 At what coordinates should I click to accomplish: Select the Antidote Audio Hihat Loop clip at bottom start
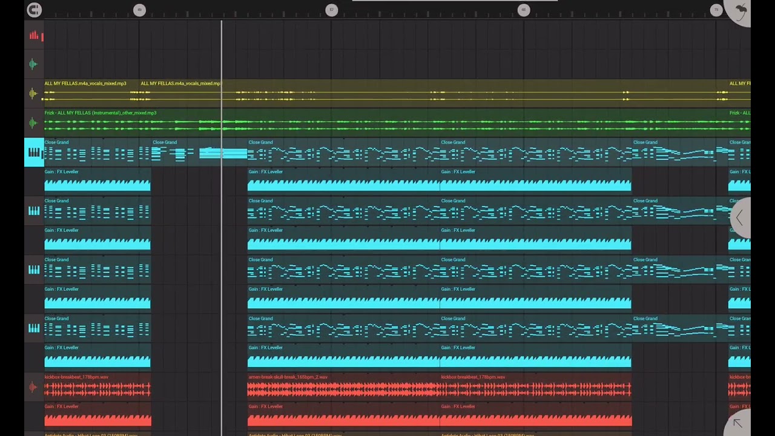pyautogui.click(x=97, y=434)
